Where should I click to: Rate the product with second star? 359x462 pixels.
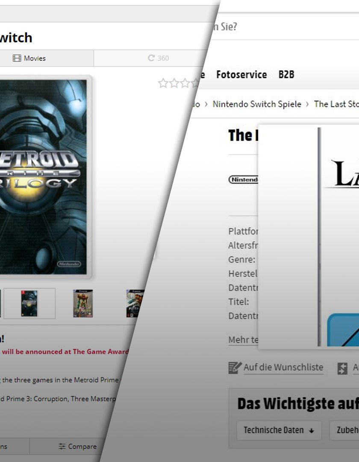(174, 83)
